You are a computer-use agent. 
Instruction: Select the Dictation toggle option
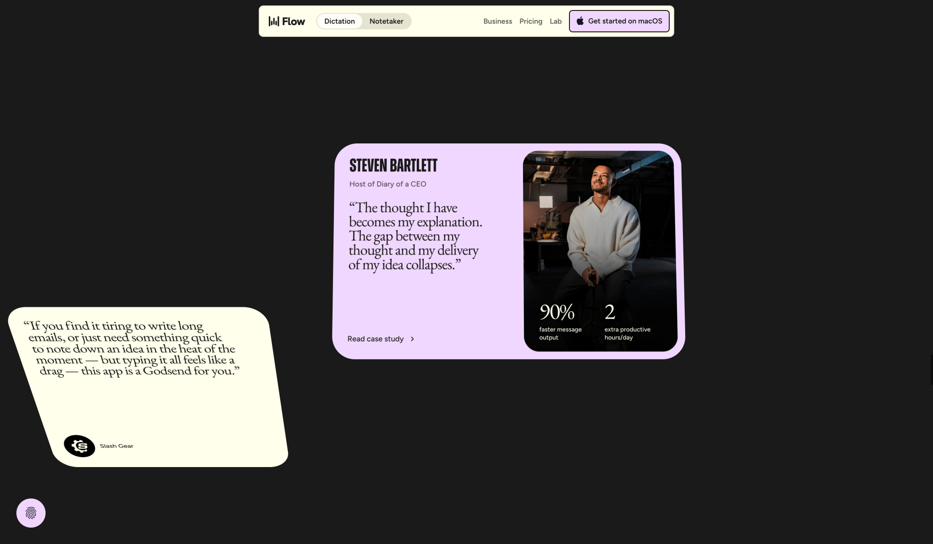(x=339, y=21)
